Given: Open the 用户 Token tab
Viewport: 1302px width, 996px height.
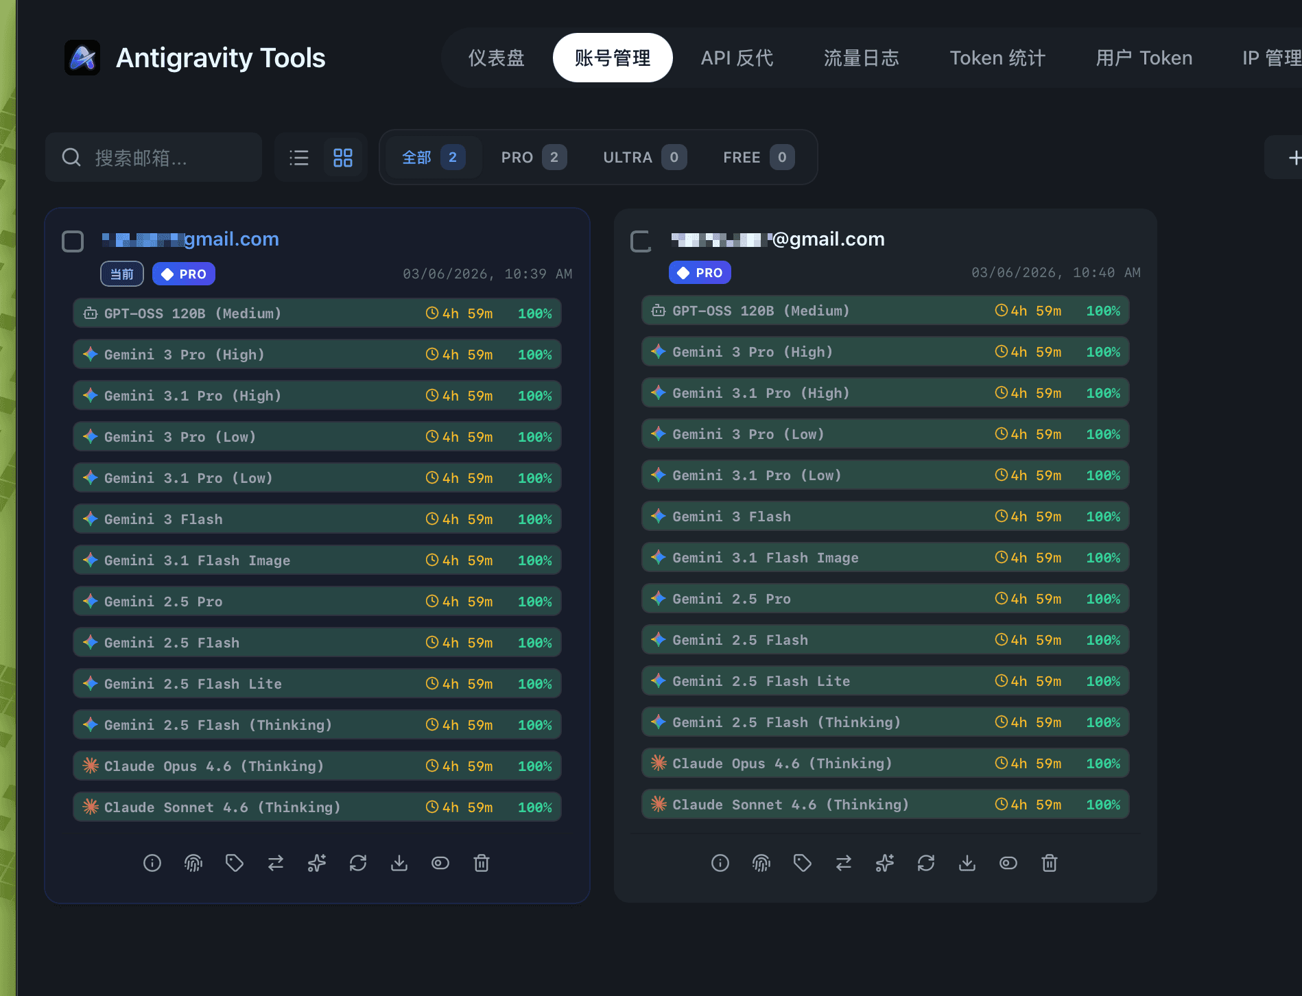Looking at the screenshot, I should [1144, 58].
